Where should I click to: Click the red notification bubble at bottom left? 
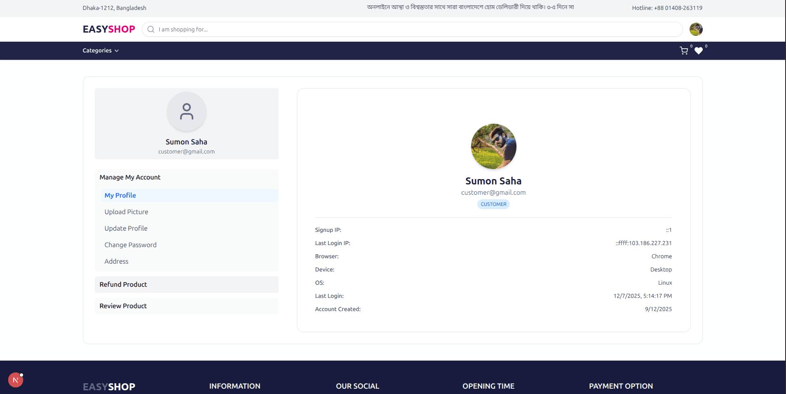point(16,380)
